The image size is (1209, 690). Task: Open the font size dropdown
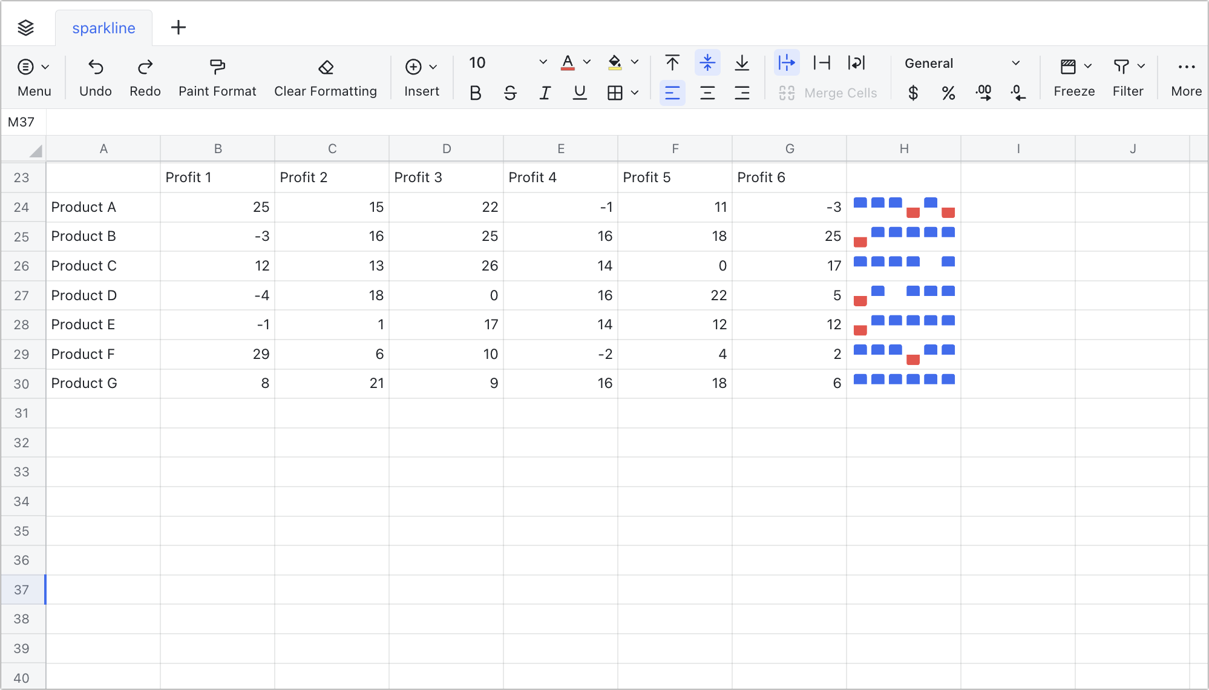[543, 62]
